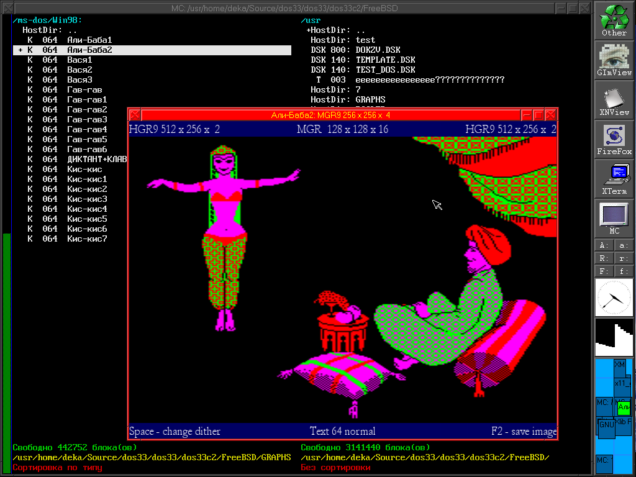636x477 pixels.
Task: Launch MC from the dock monitor icon
Action: (614, 218)
